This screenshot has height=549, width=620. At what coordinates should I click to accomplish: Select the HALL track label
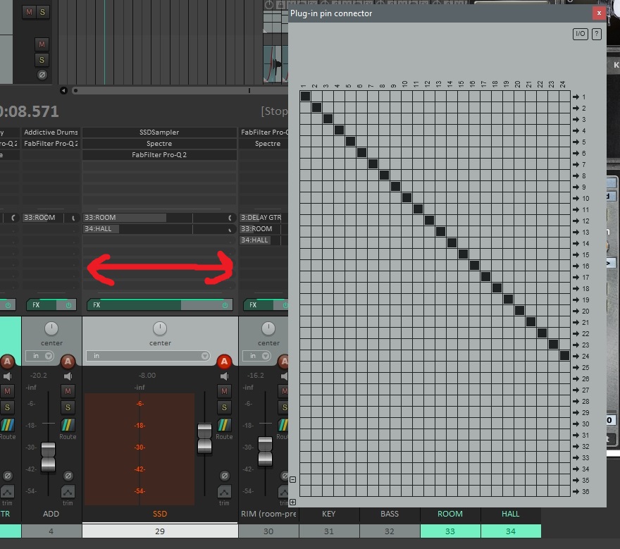511,514
